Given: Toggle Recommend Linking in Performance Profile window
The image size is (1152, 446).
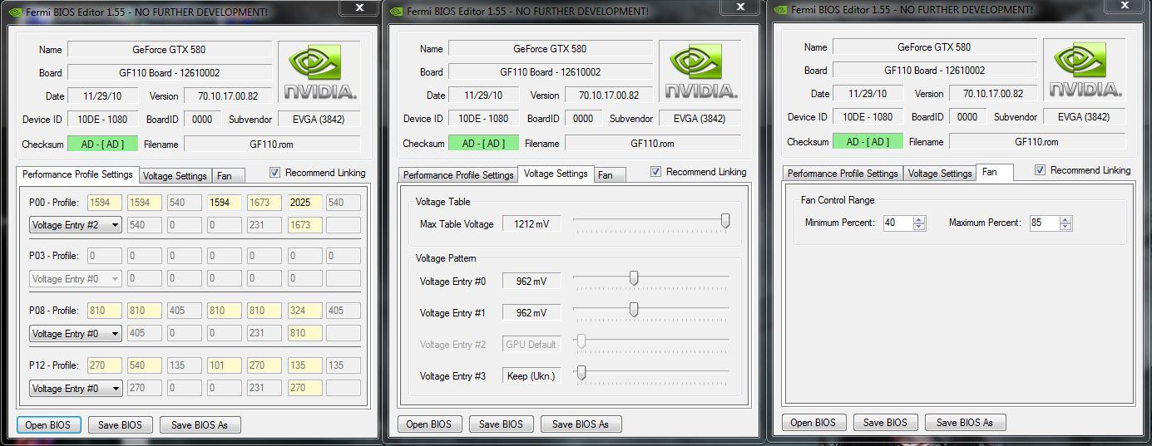Looking at the screenshot, I should click(x=275, y=173).
